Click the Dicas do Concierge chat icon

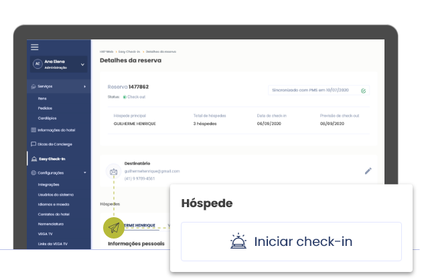pos(33,144)
